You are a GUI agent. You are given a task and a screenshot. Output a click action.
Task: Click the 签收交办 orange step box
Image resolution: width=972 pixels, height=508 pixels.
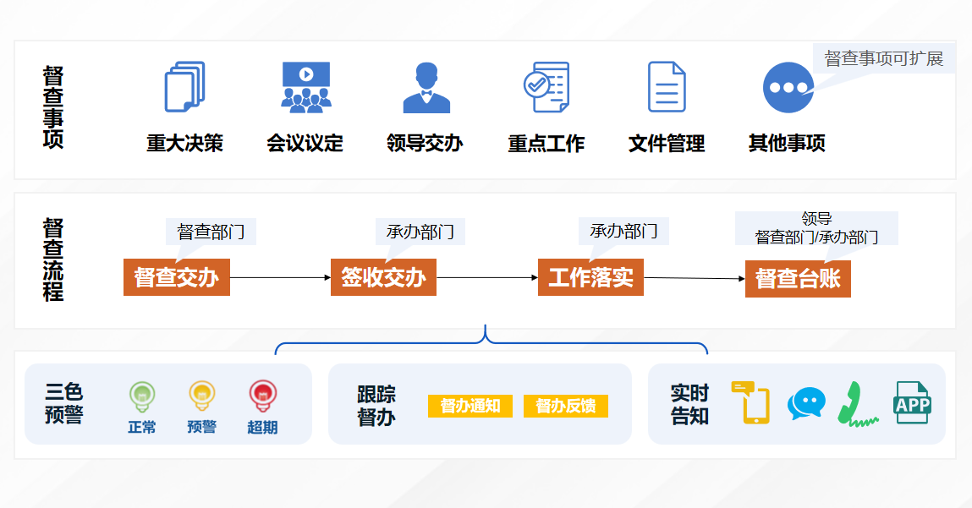pyautogui.click(x=383, y=277)
